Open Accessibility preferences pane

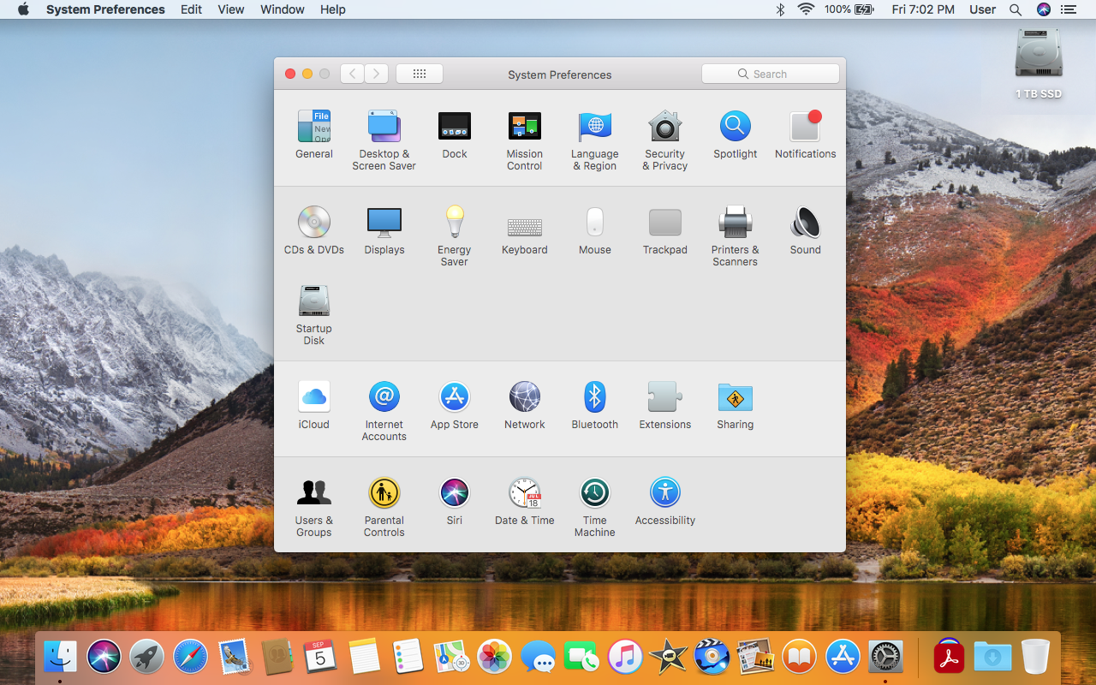[x=665, y=501]
